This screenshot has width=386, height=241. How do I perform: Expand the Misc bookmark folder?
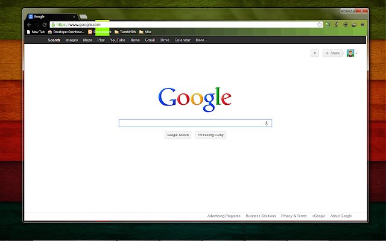coord(145,32)
